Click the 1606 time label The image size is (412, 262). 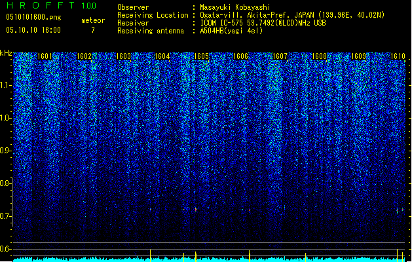coord(241,56)
